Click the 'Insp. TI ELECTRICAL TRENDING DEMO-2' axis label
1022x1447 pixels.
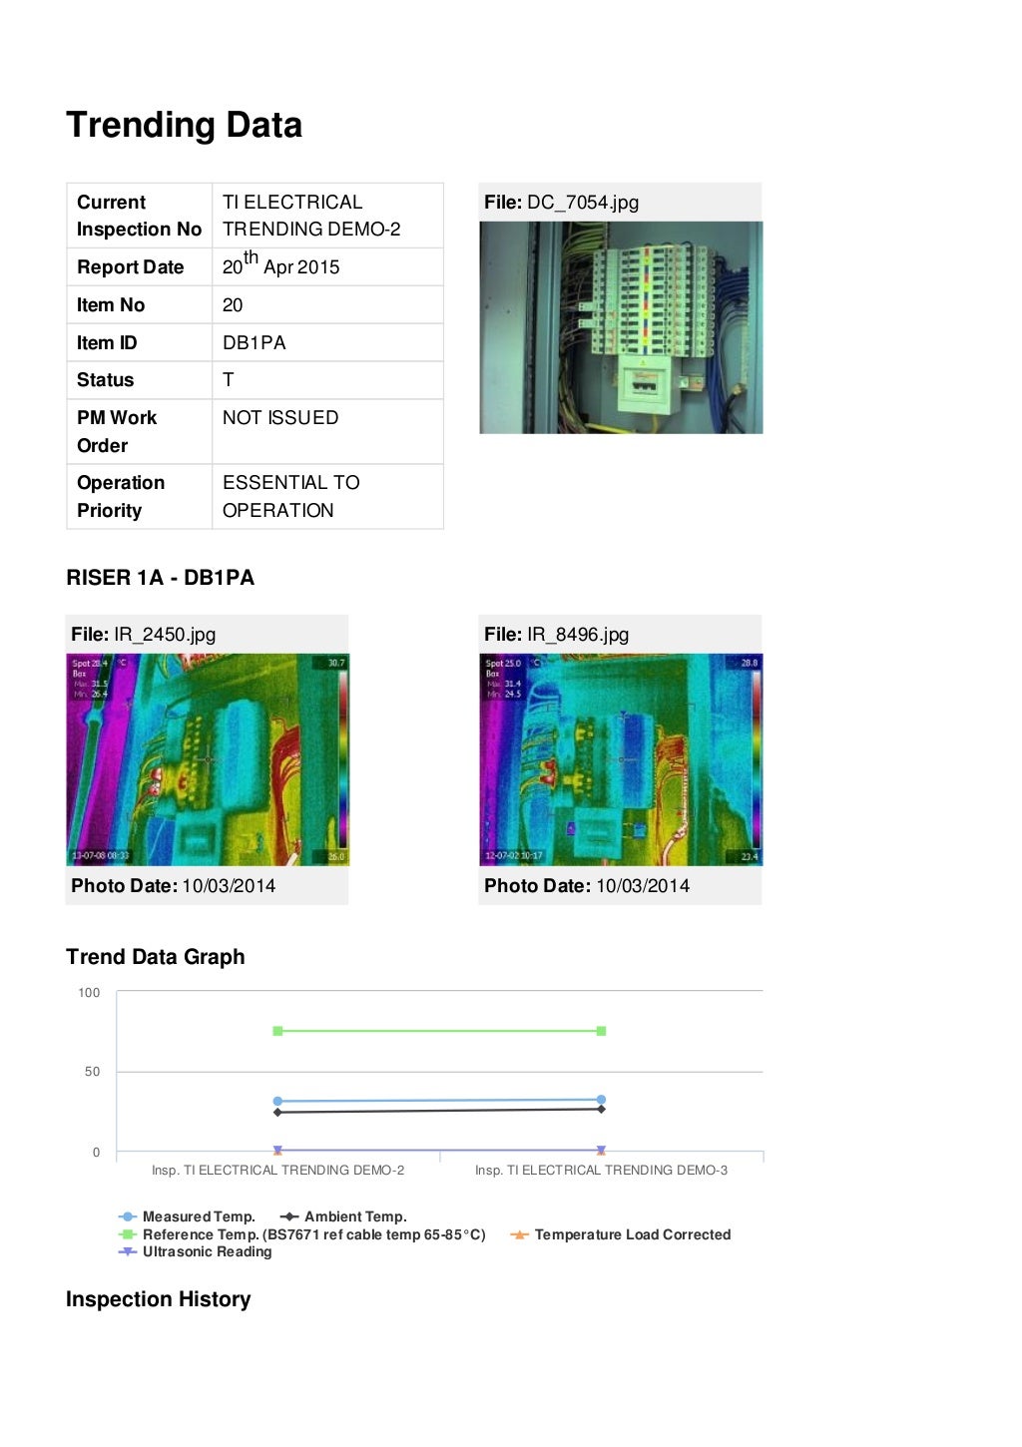tap(277, 1170)
